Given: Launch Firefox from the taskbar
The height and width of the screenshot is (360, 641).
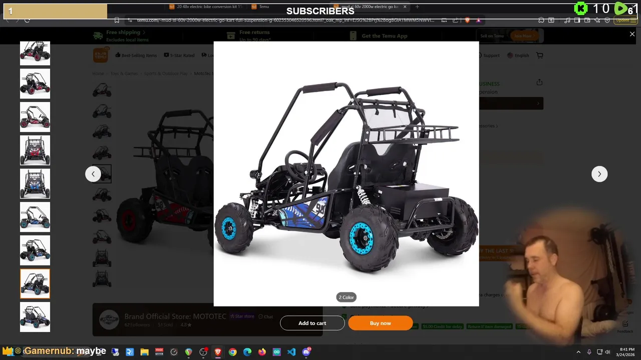Looking at the screenshot, I should [x=262, y=352].
